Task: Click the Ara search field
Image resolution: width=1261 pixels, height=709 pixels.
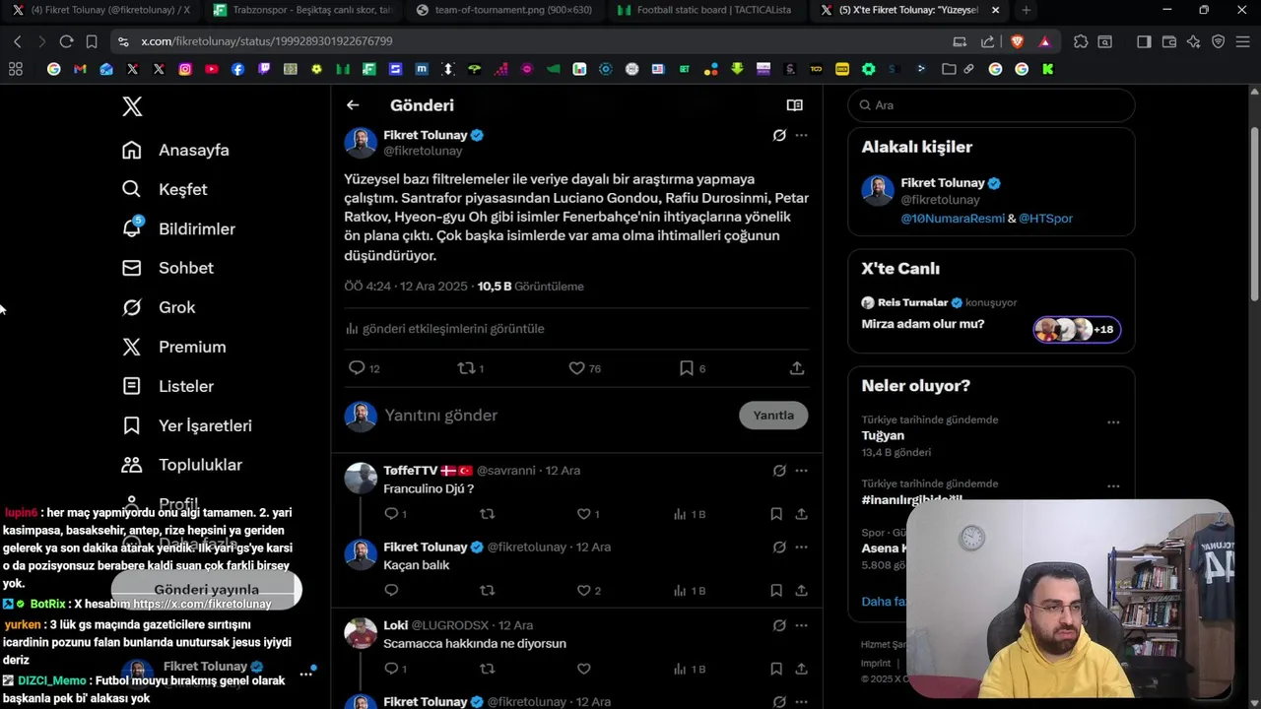Action: (991, 105)
